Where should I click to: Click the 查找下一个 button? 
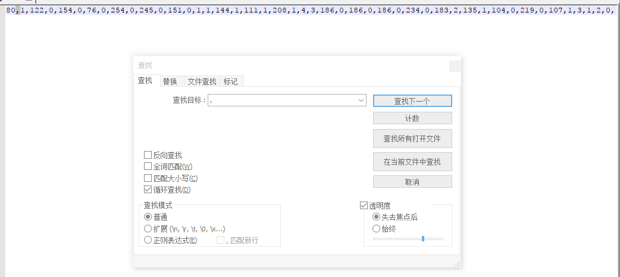[x=412, y=101]
